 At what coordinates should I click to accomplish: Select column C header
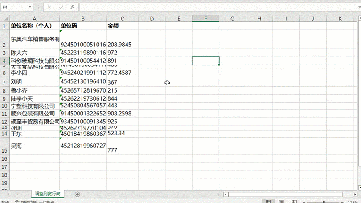123,19
